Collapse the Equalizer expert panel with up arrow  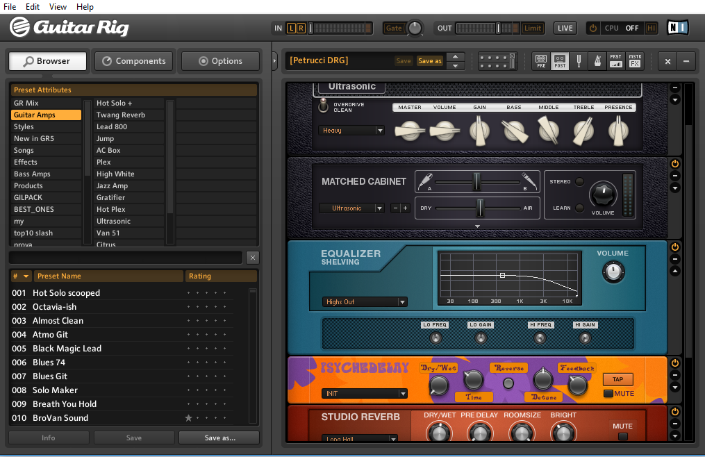675,272
